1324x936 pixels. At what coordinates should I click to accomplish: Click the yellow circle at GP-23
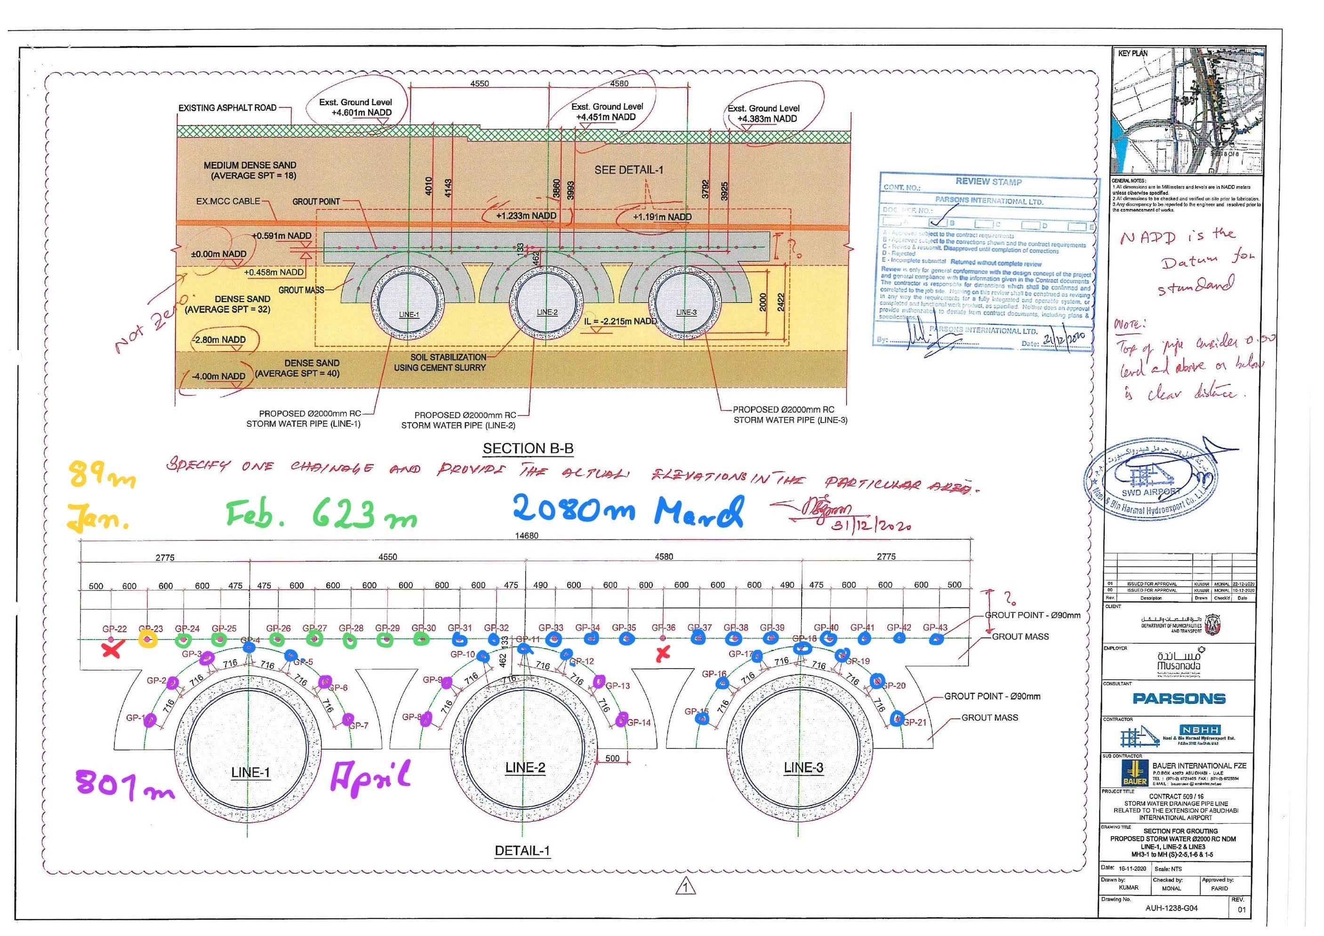pyautogui.click(x=148, y=639)
